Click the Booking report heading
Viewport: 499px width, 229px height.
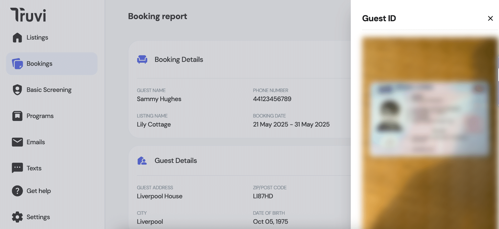(x=157, y=16)
